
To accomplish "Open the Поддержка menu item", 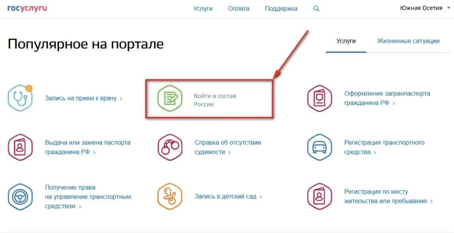I will [x=281, y=9].
